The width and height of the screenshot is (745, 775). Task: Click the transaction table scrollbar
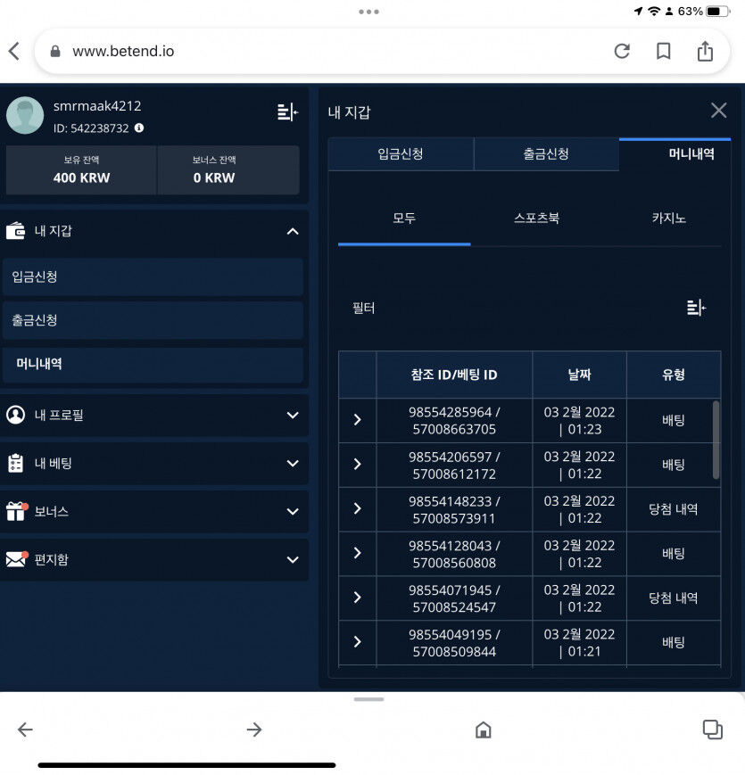pos(716,440)
